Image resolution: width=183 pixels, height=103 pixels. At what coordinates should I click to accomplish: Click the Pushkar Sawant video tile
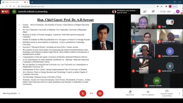144,36
